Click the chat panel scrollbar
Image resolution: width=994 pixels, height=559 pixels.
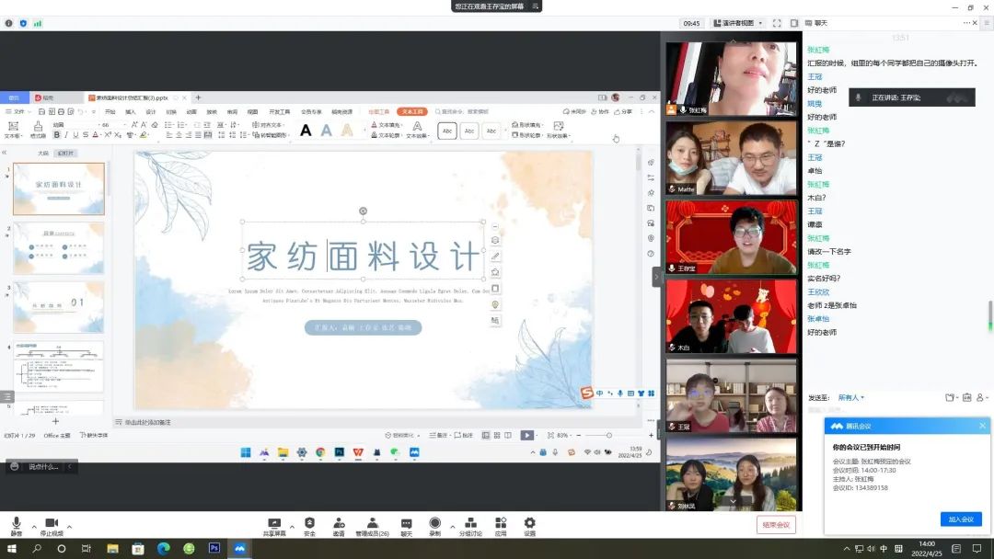(x=989, y=314)
